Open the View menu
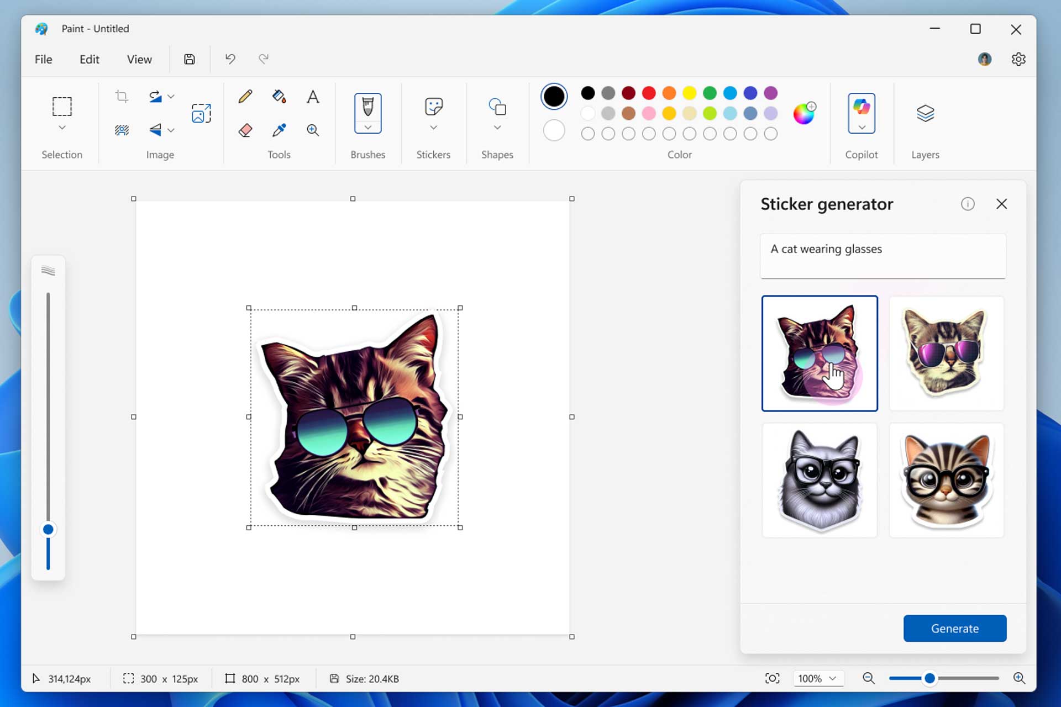The width and height of the screenshot is (1061, 707). [139, 59]
